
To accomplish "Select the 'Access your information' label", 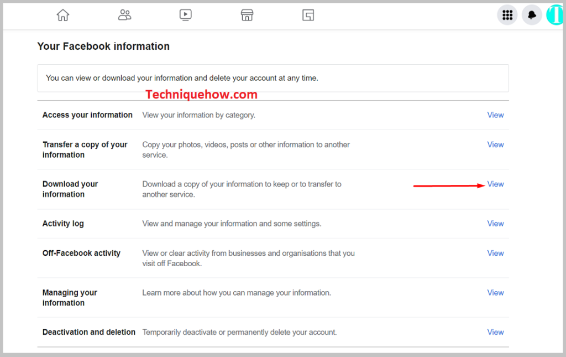I will [87, 115].
